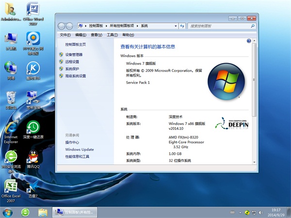Open Windows Update link in sidebar
Screen dimensions: 291x218
point(80,150)
